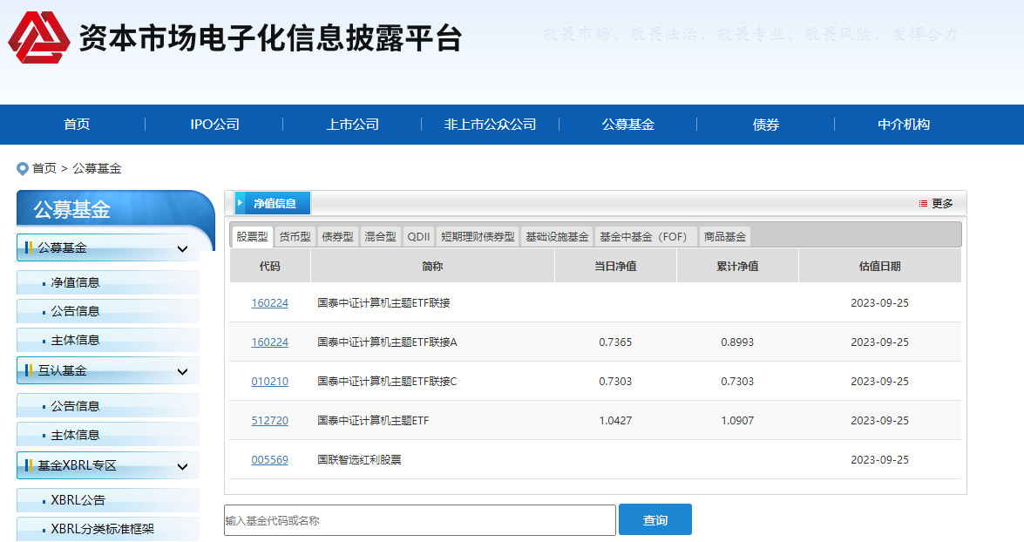Click the red platform logo icon
Viewport: 1024px width, 542px height.
[x=39, y=37]
